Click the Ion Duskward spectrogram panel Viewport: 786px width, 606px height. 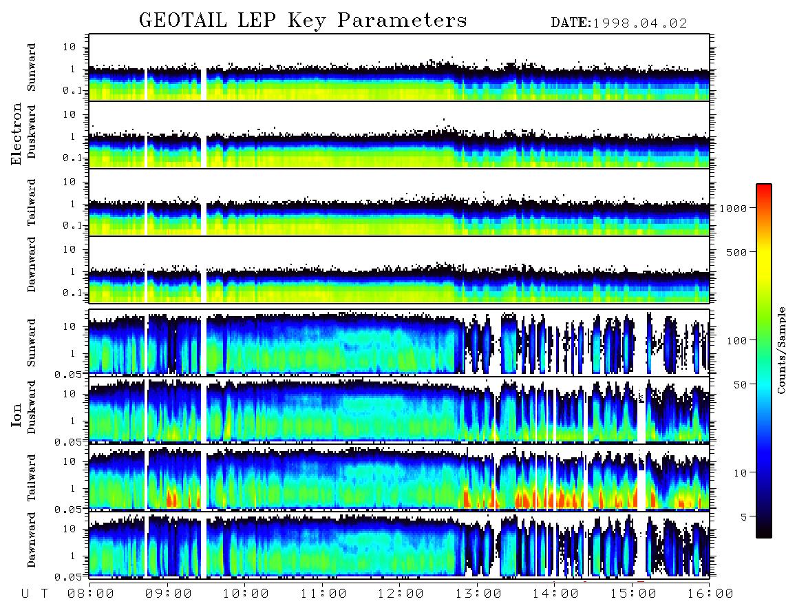(399, 410)
